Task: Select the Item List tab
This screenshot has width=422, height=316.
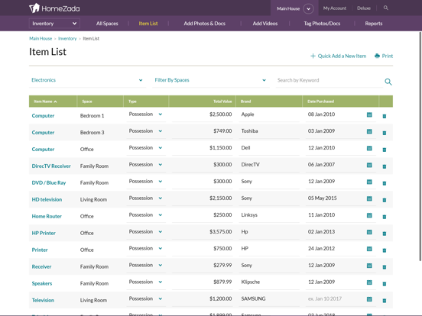Action: [148, 24]
